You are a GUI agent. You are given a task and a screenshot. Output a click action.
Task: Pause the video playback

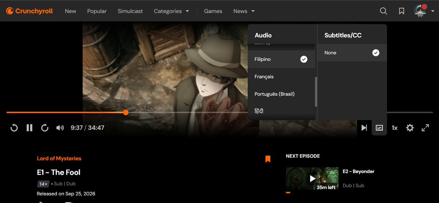[29, 128]
